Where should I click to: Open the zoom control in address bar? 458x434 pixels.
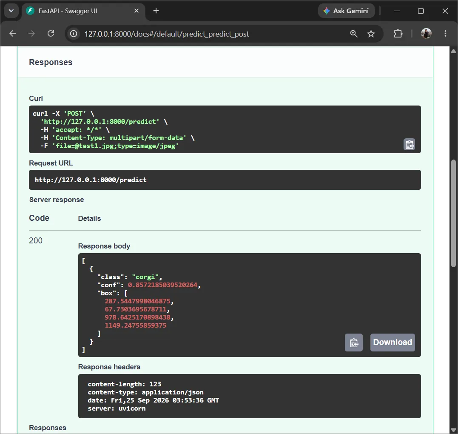coord(354,34)
